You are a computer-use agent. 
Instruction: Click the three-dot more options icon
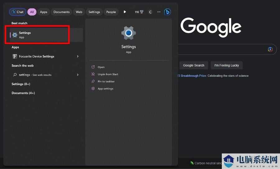click(159, 12)
